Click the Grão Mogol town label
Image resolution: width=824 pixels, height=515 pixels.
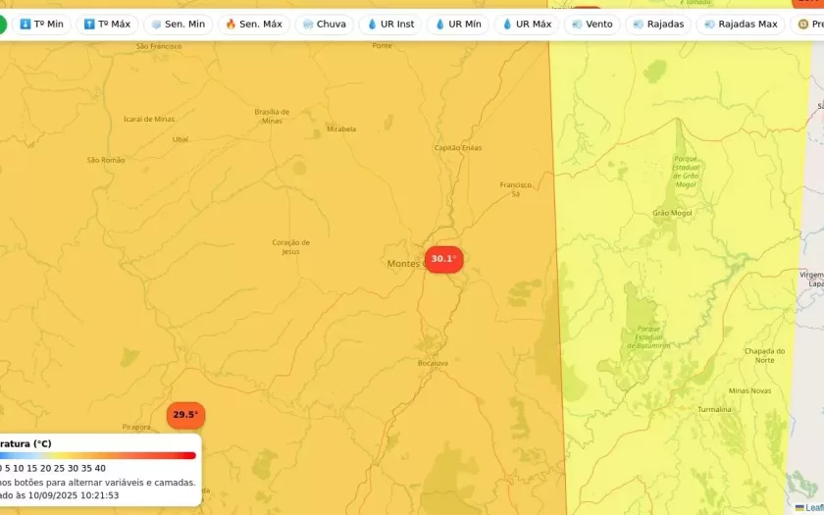click(672, 212)
